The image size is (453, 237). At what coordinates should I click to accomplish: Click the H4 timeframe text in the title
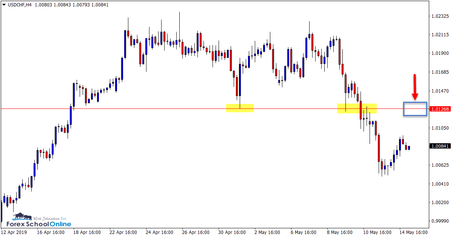pyautogui.click(x=29, y=5)
